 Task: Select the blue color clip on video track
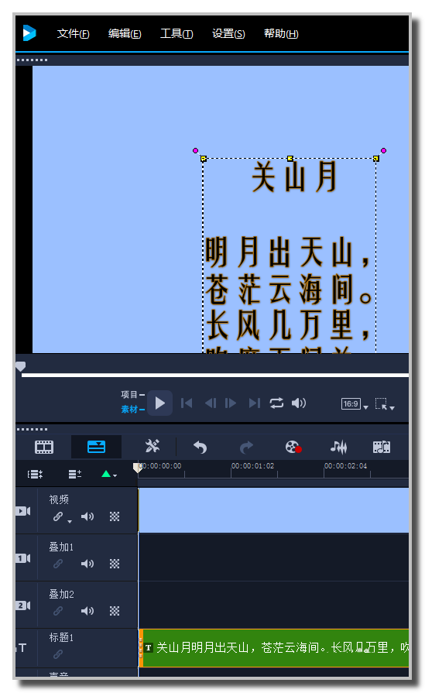coord(273,510)
